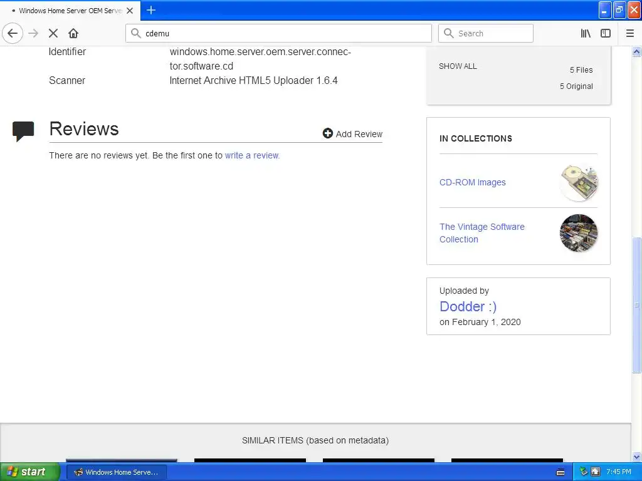Open the Firefox home page
This screenshot has width=642, height=481.
point(73,33)
